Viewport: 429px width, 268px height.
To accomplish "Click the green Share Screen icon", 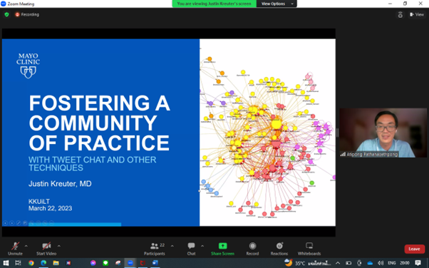I will (x=222, y=246).
